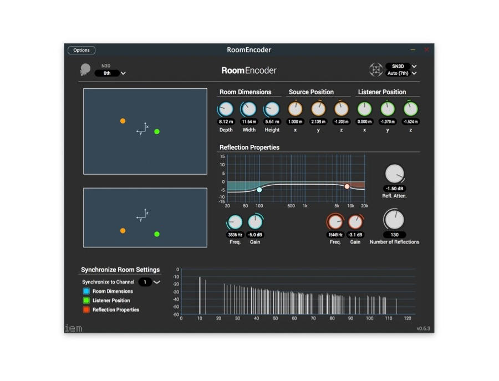Viewport: 499px width, 381px height.
Task: Click orange source dot in side view
Action: pos(123,231)
